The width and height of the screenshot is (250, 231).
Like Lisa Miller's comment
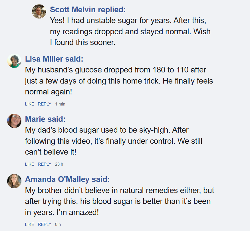(x=29, y=104)
